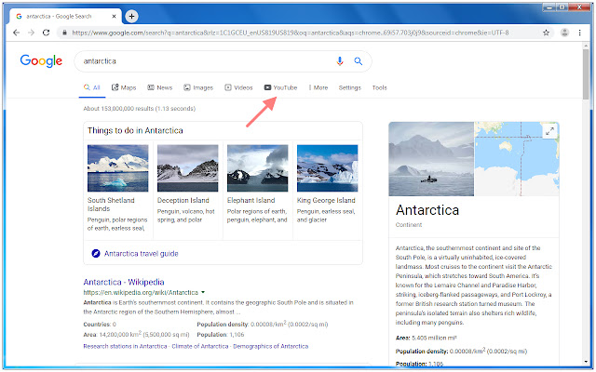This screenshot has height=372, width=596.
Task: Open the YouTube search tab
Action: (x=280, y=87)
